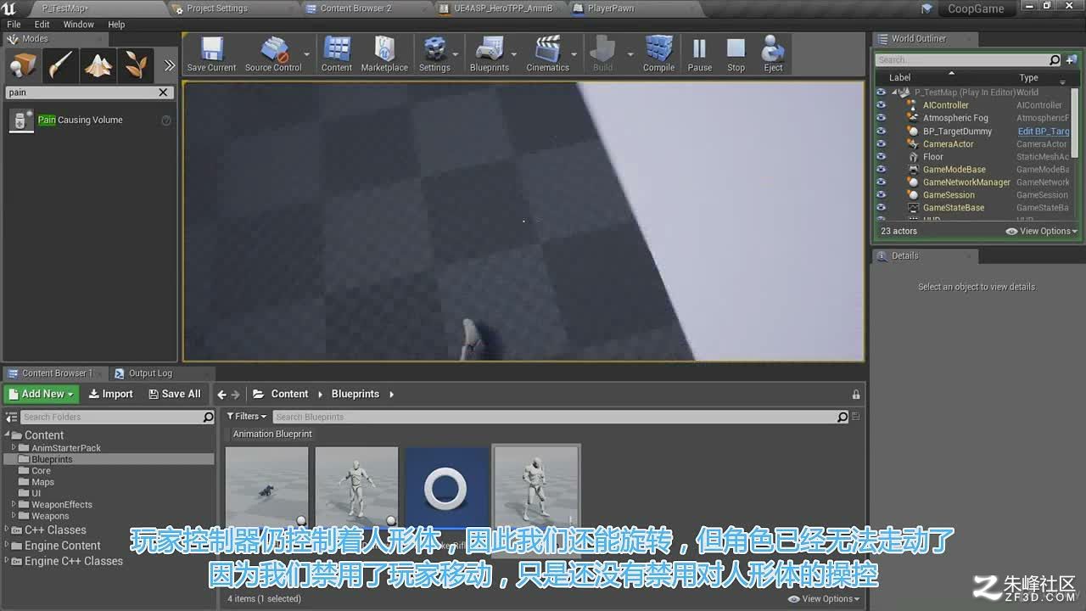Open the Cinematics toolbar icon
The image size is (1086, 611).
547,53
